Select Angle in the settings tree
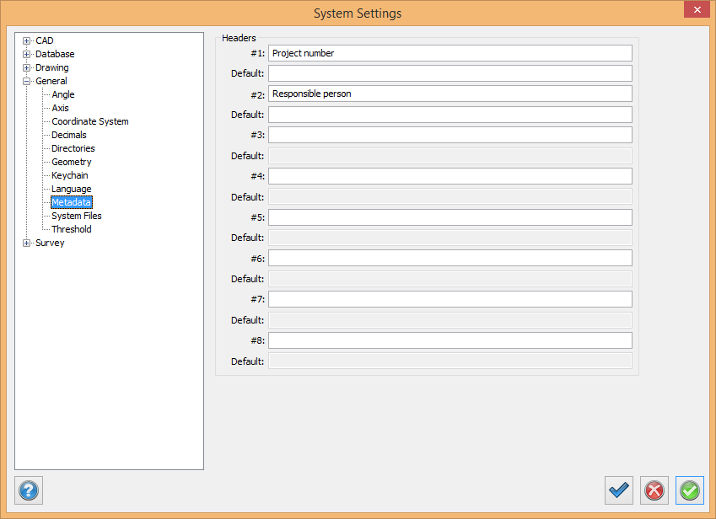This screenshot has height=519, width=716. click(63, 94)
